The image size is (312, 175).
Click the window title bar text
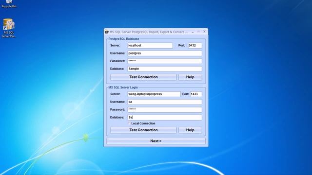click(148, 32)
